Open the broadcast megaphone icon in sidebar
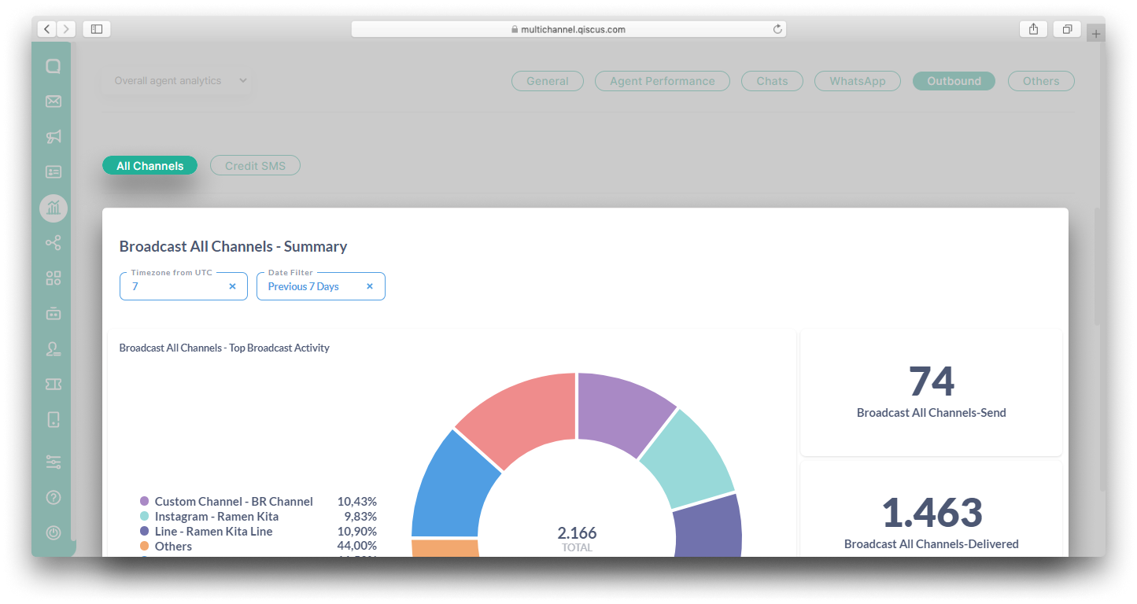The height and width of the screenshot is (604, 1137). coord(53,137)
